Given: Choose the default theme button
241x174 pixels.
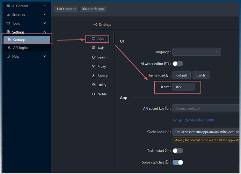Looking at the screenshot, I should (x=182, y=75).
